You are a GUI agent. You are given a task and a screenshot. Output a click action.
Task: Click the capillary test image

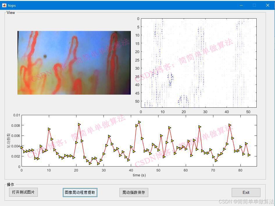(74, 63)
